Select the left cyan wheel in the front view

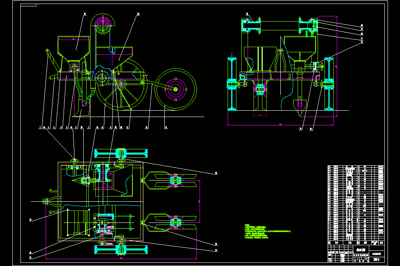pos(232,84)
